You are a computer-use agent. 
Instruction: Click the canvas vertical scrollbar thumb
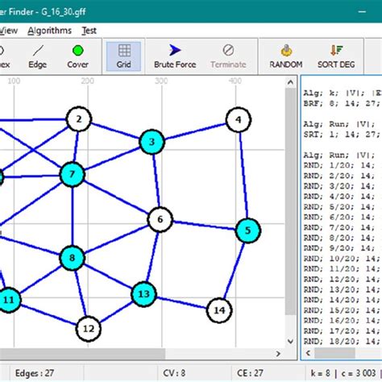pyautogui.click(x=290, y=201)
